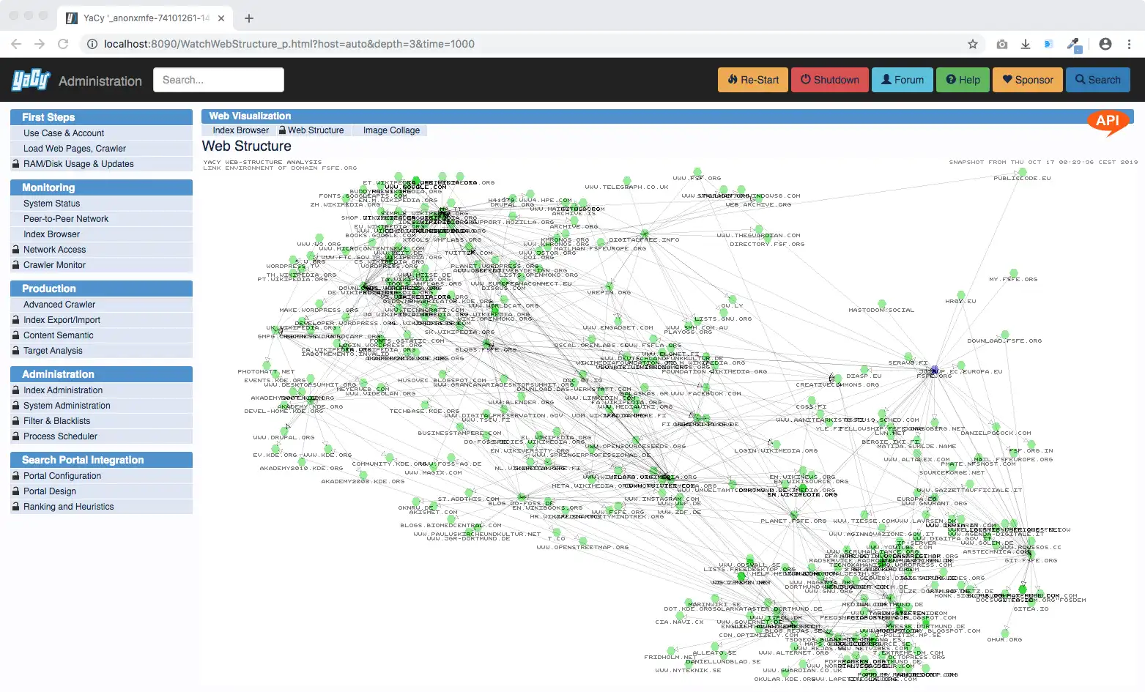
Task: Click the web structure graph image
Action: pyautogui.click(x=670, y=421)
